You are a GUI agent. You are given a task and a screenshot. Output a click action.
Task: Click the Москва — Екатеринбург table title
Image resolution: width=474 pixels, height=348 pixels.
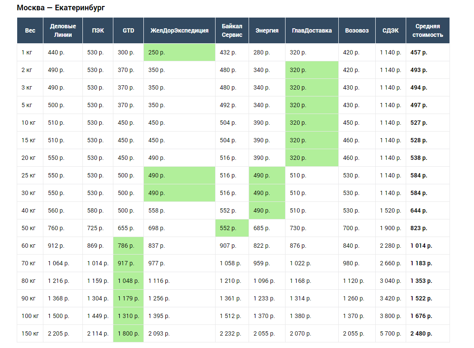(x=61, y=8)
